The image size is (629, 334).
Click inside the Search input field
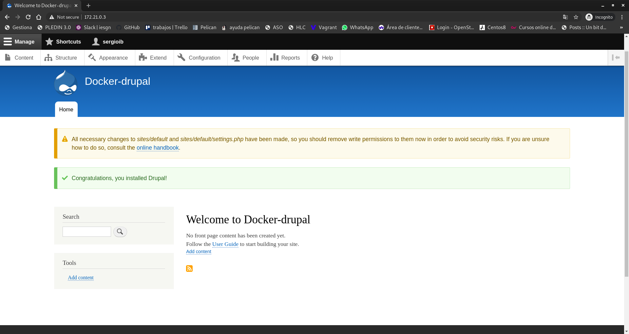86,232
